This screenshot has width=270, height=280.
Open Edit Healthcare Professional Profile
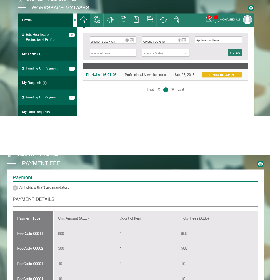(47, 37)
